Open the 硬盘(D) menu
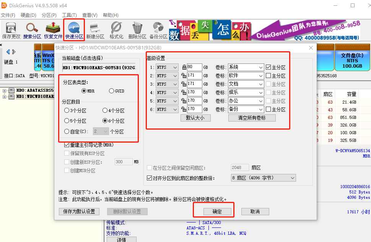371x242 pixels. coord(28,15)
